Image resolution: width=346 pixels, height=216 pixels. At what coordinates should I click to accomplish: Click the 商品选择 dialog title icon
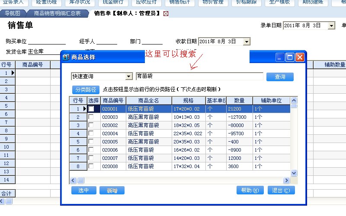point(66,57)
